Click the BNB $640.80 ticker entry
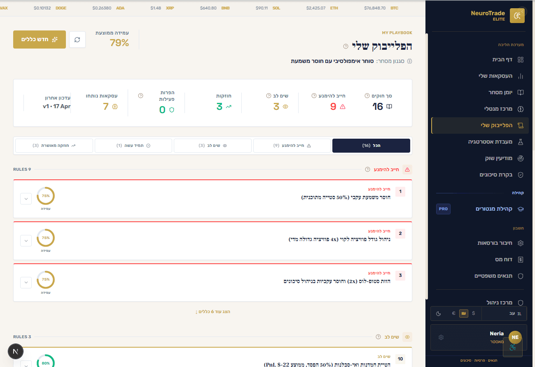Image resolution: width=535 pixels, height=367 pixels. pos(215,8)
